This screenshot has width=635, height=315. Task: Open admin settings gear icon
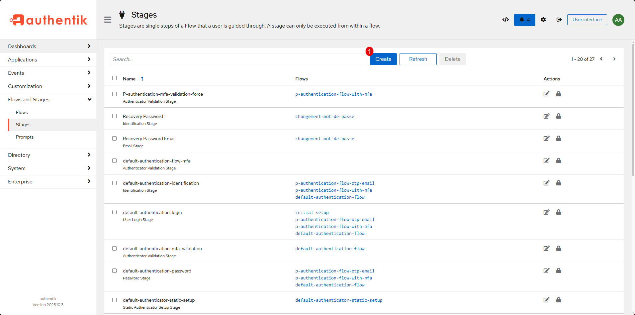click(543, 20)
